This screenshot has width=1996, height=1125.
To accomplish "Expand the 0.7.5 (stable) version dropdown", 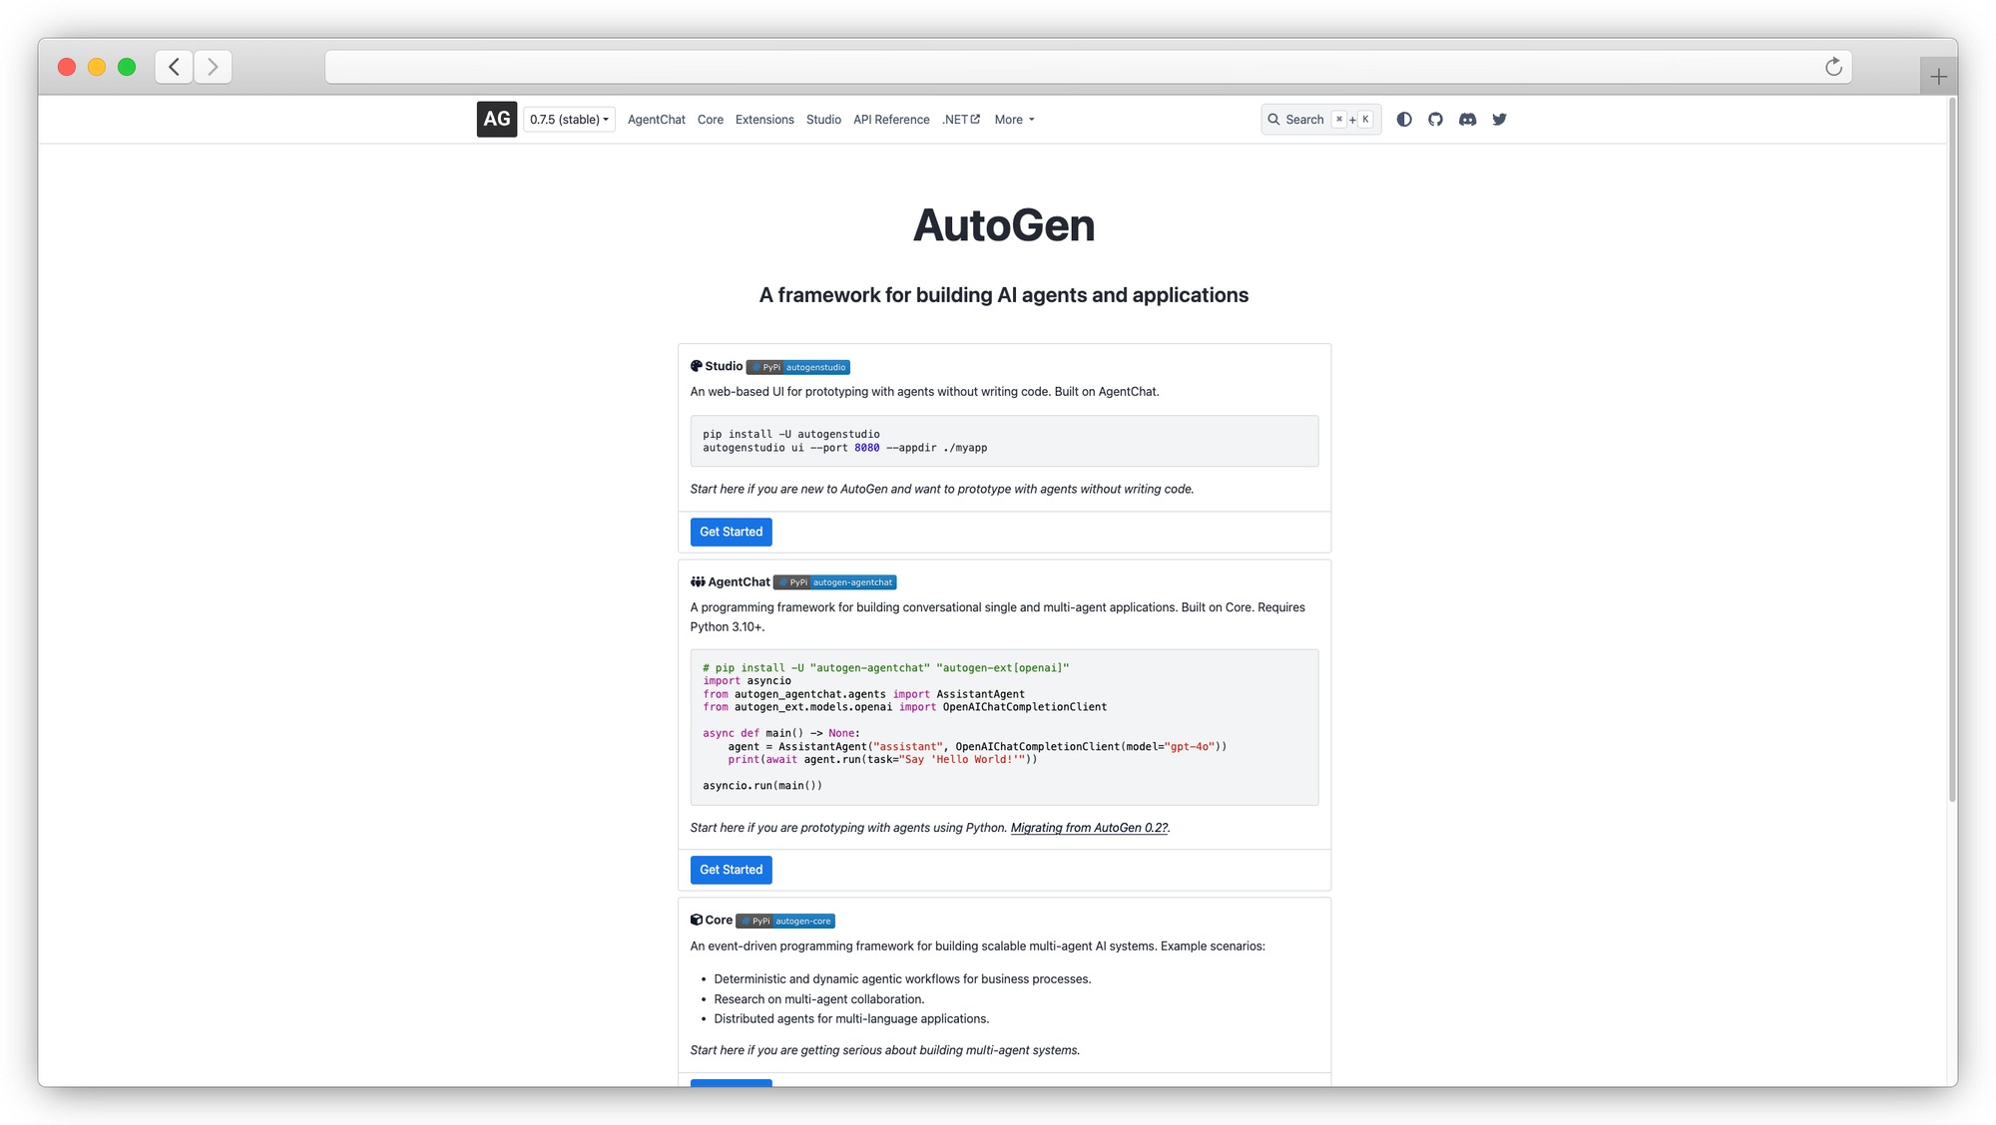I will [569, 120].
